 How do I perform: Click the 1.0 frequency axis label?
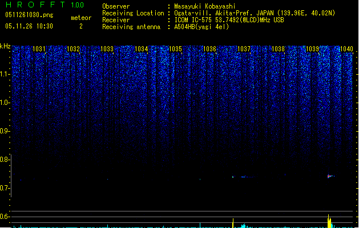pos(5,103)
